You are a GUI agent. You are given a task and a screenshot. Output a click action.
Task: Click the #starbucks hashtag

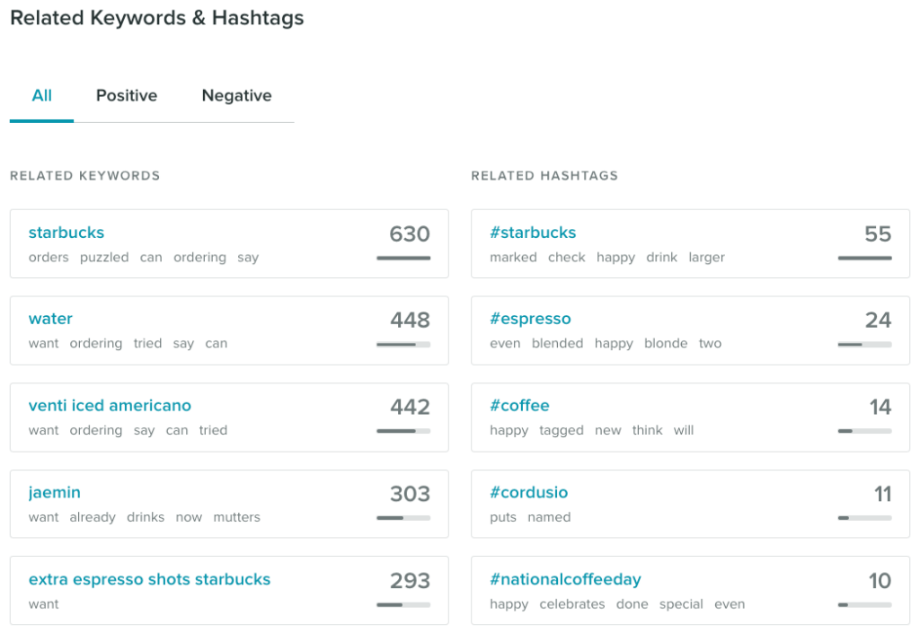(533, 233)
